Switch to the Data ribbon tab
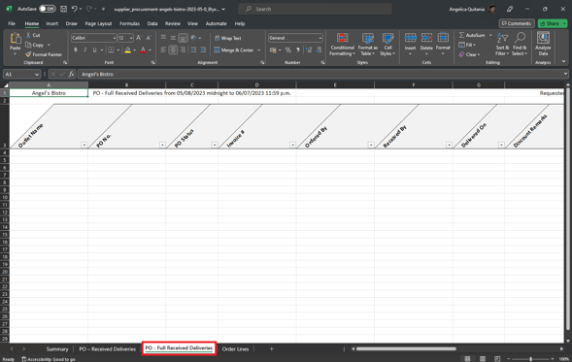 pos(152,23)
